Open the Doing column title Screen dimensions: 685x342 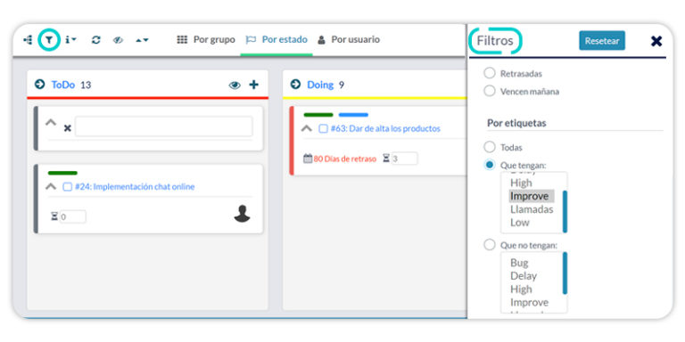click(x=320, y=85)
